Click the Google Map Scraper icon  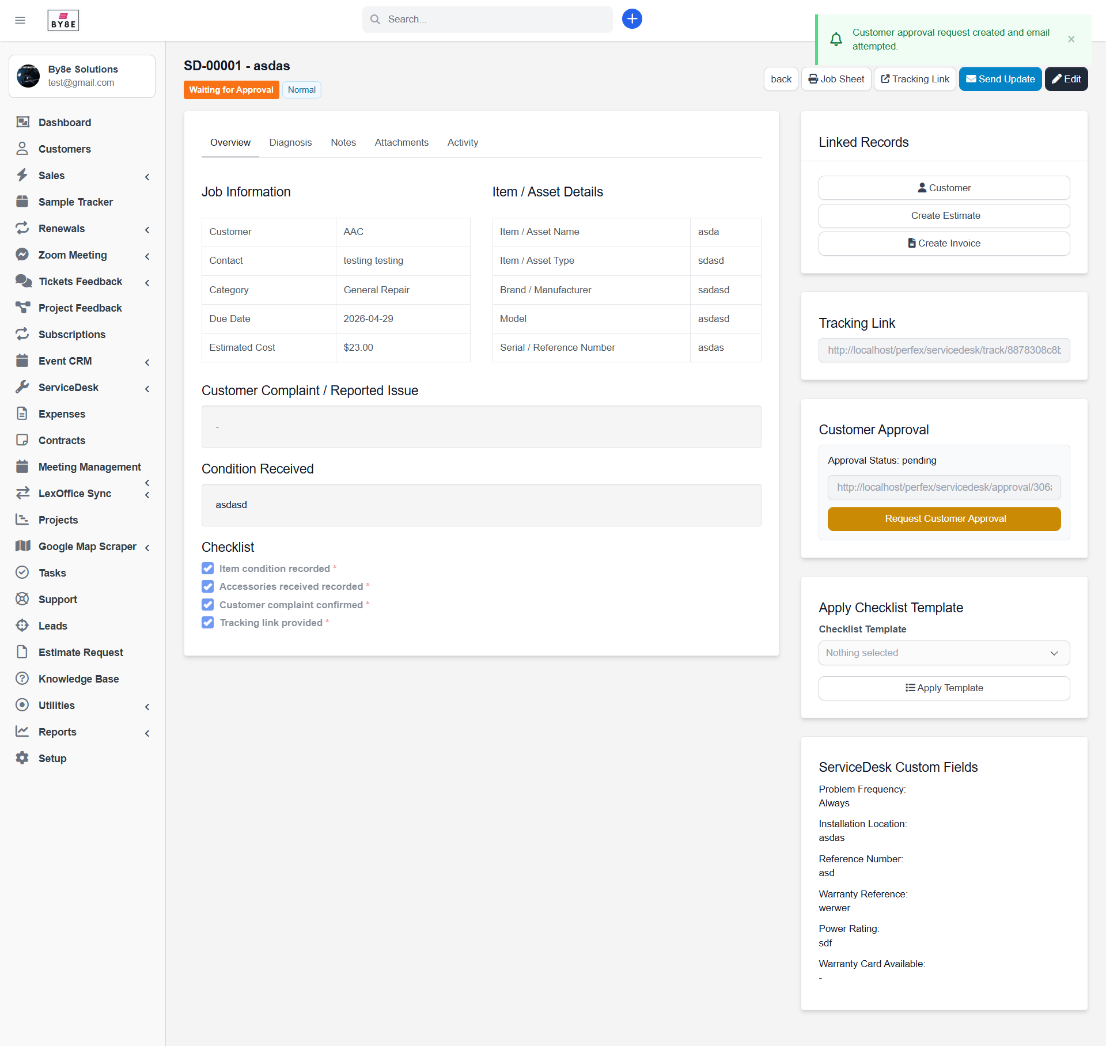[x=22, y=546]
